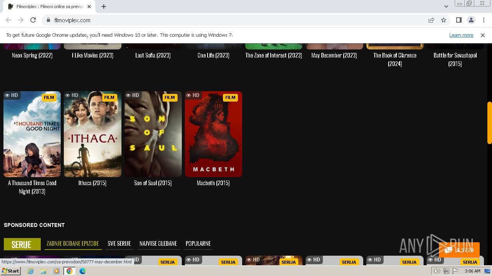
Task: Close the Filmoviplex browser tab
Action: click(x=89, y=7)
